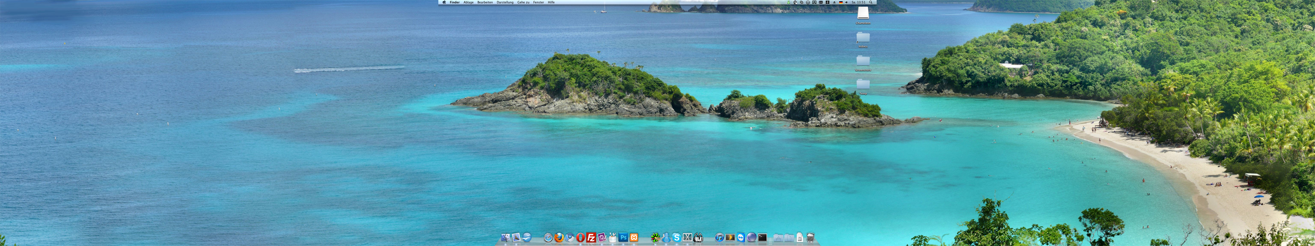Open Firefox from the dock

(559, 237)
